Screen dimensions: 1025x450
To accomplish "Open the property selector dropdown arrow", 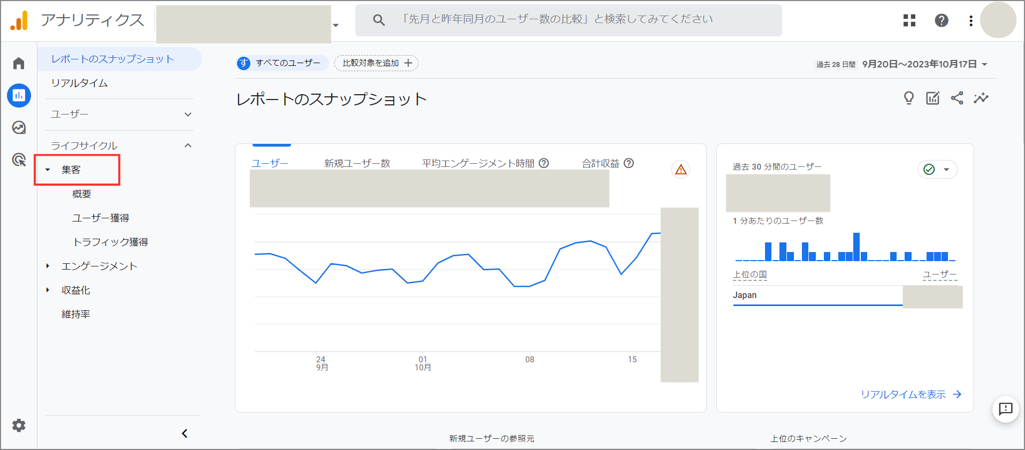I will point(336,25).
